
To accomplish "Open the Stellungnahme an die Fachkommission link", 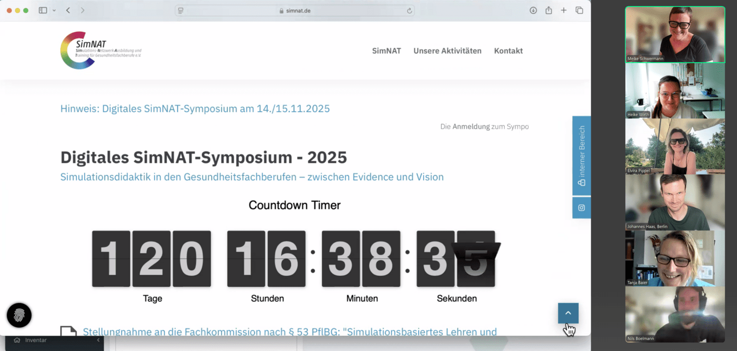I will [x=289, y=332].
